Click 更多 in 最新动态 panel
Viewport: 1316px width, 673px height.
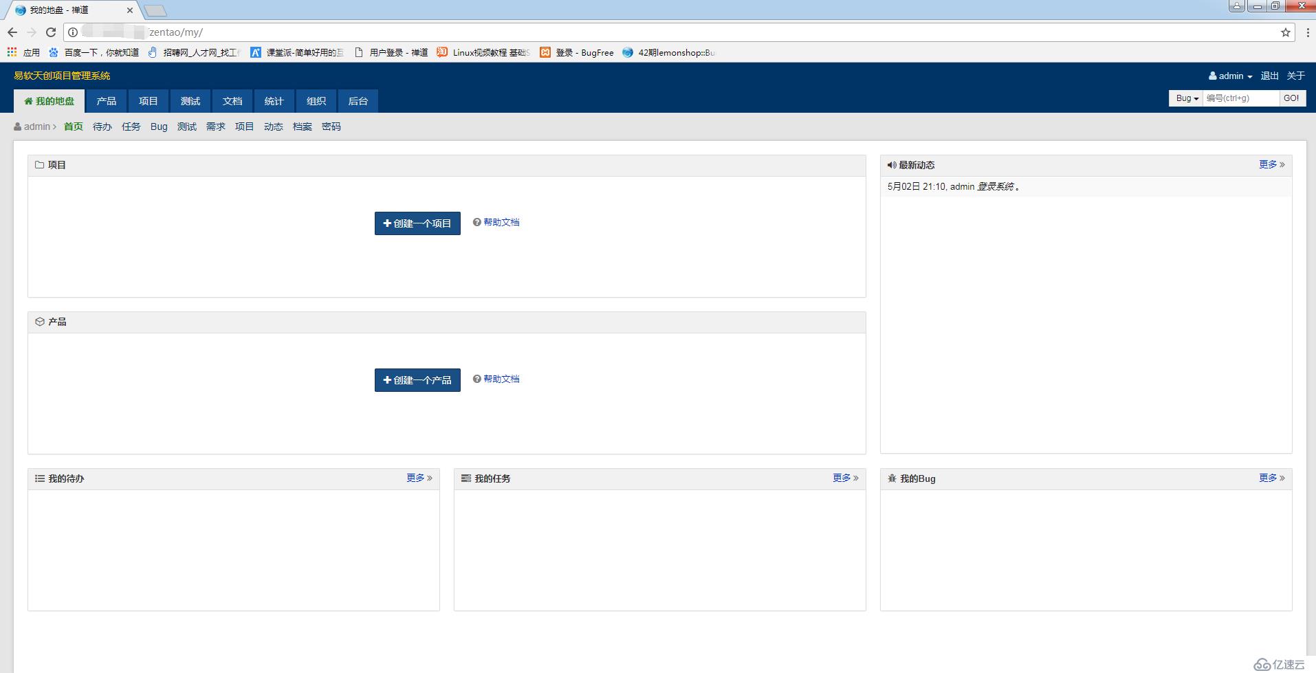pos(1271,164)
